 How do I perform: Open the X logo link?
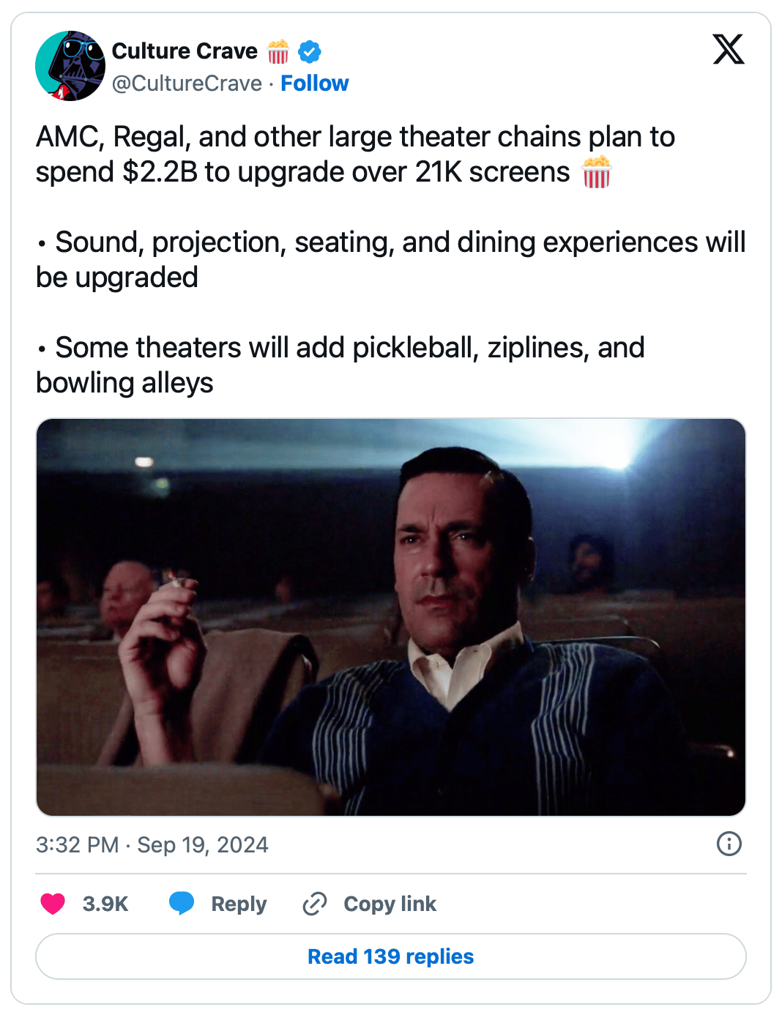point(729,50)
